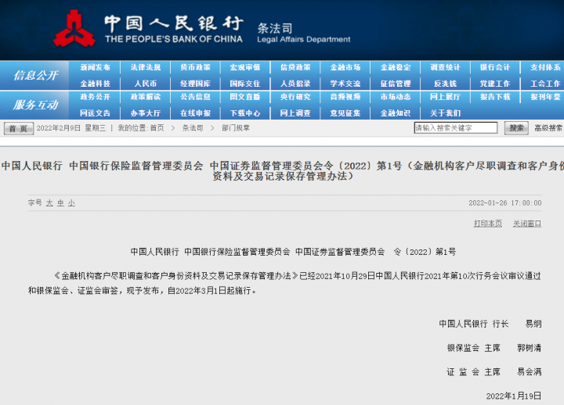Open 征信管理 section
Screen dimensions: 564x405
[x=396, y=84]
